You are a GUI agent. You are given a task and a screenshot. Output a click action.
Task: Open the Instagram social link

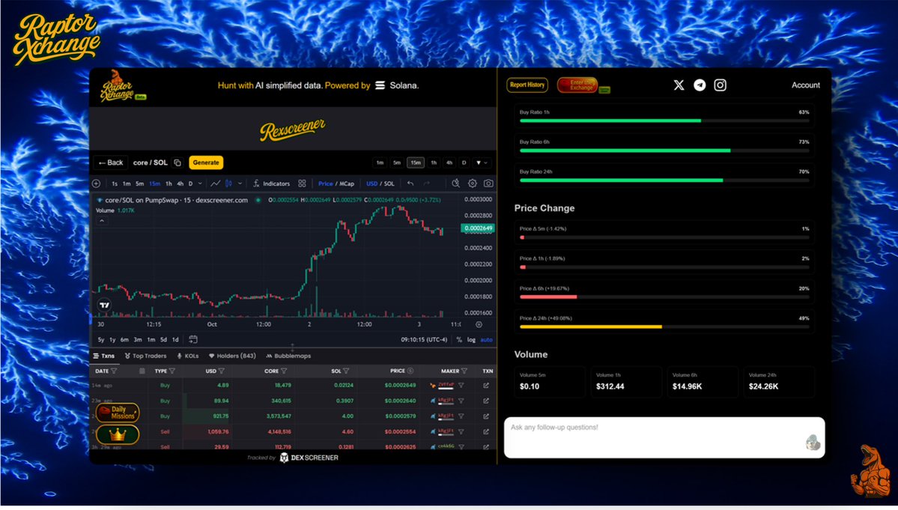tap(720, 85)
